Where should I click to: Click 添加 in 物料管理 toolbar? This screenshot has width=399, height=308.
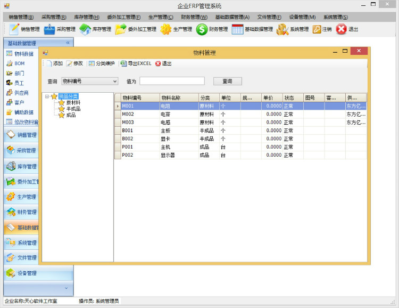pos(55,63)
